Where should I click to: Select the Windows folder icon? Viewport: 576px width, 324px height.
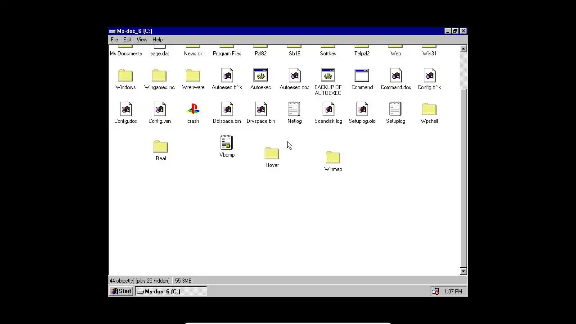click(x=126, y=76)
